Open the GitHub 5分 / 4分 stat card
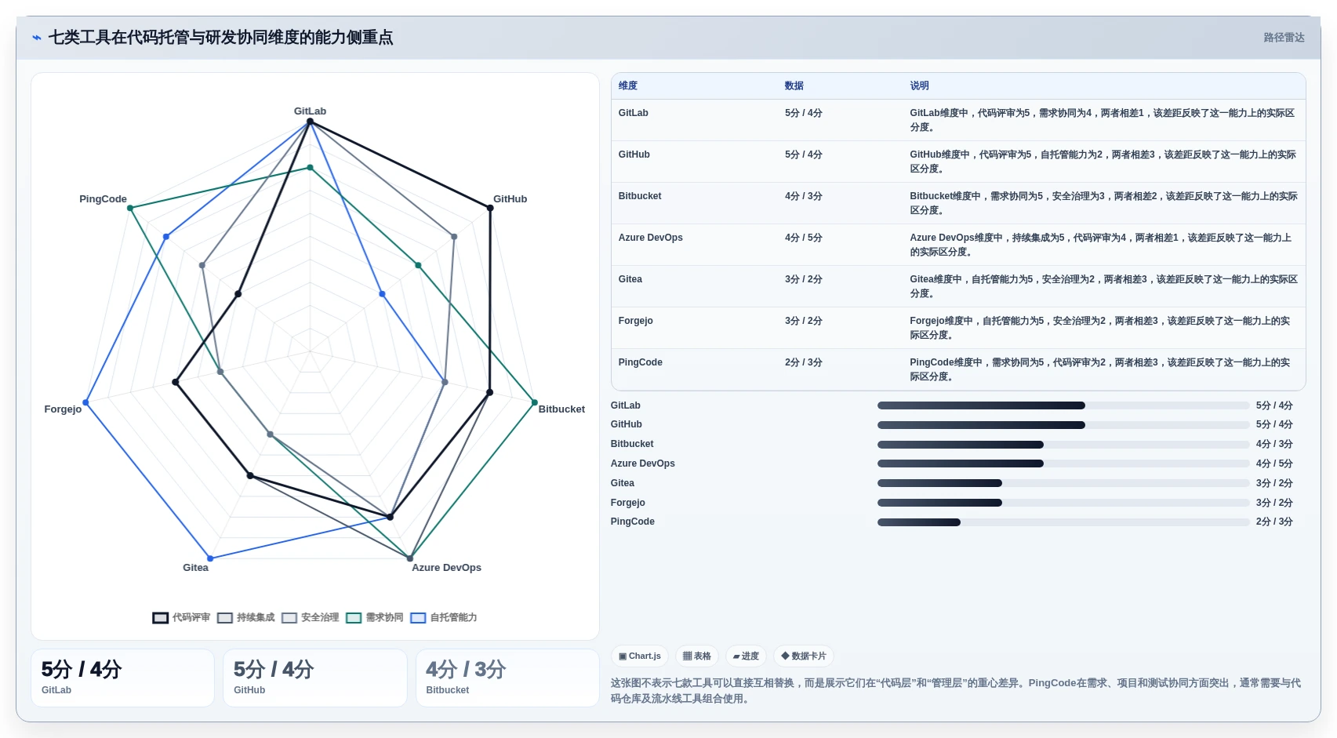 (315, 678)
